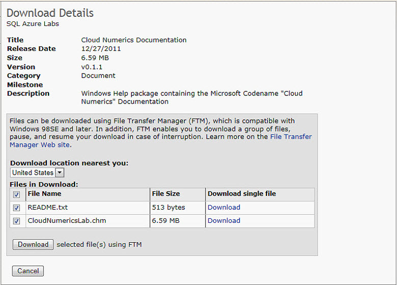Click the Windows Help package description text

point(192,97)
